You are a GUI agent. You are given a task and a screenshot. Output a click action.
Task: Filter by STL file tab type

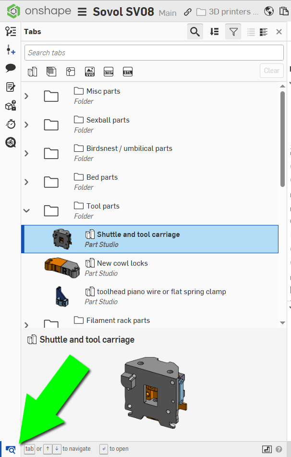(127, 72)
